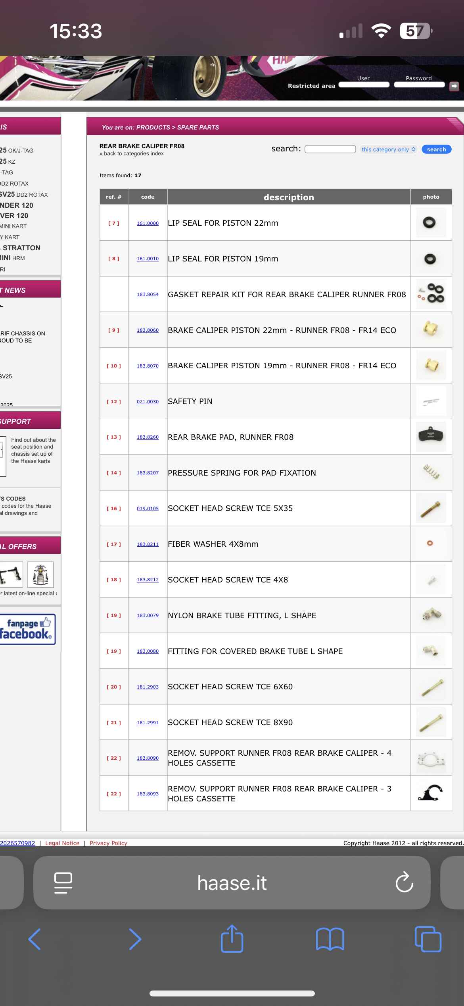464x1006 pixels.
Task: Tap Safari back arrow
Action: (x=35, y=939)
